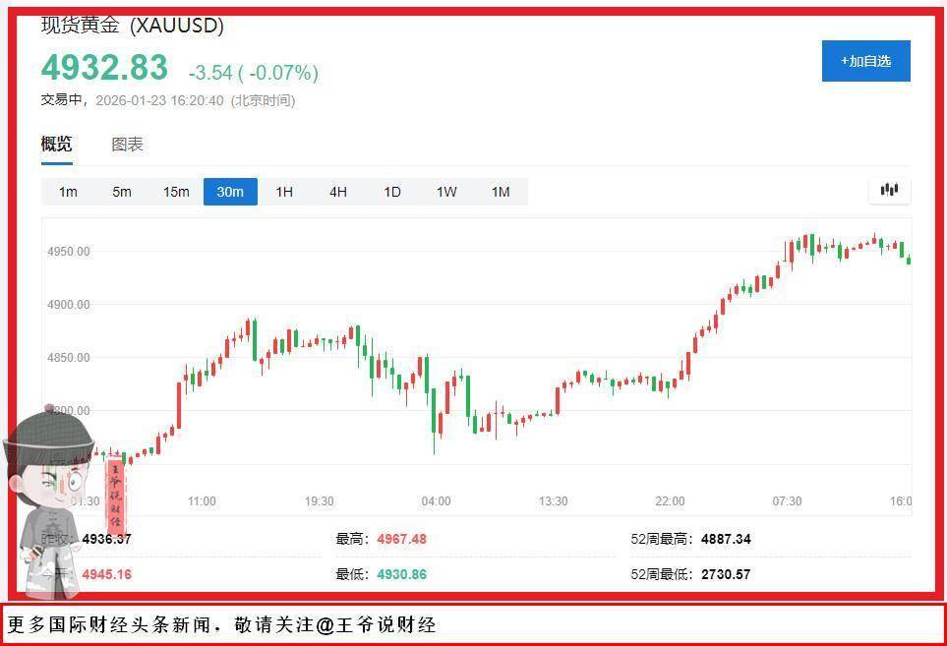The height and width of the screenshot is (646, 947).
Task: Click the 52周最低 value 2730.57
Action: coord(726,574)
